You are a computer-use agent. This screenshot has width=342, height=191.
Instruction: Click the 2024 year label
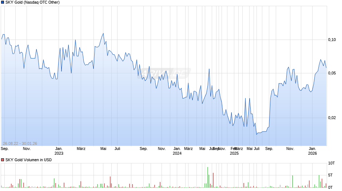[x=177, y=153]
